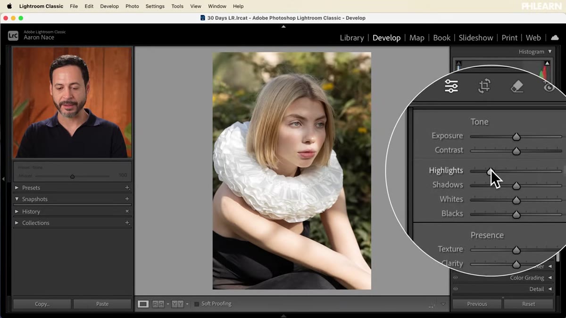This screenshot has width=566, height=318.
Task: Toggle Color Grading panel visibility eye
Action: tap(456, 278)
